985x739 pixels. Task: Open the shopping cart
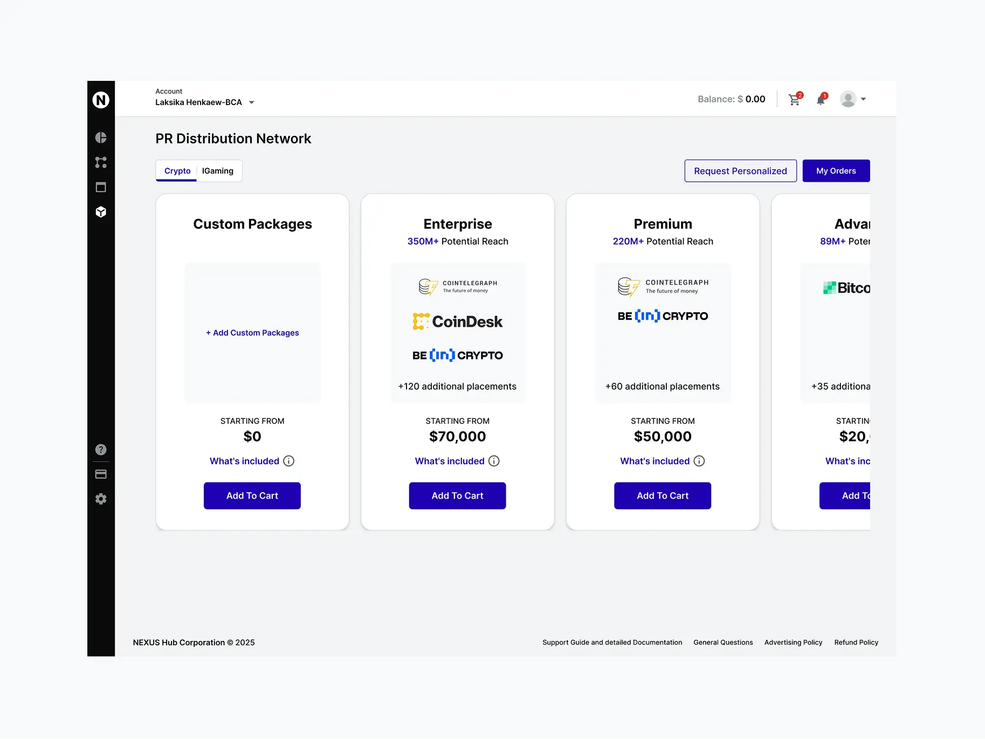pyautogui.click(x=794, y=100)
